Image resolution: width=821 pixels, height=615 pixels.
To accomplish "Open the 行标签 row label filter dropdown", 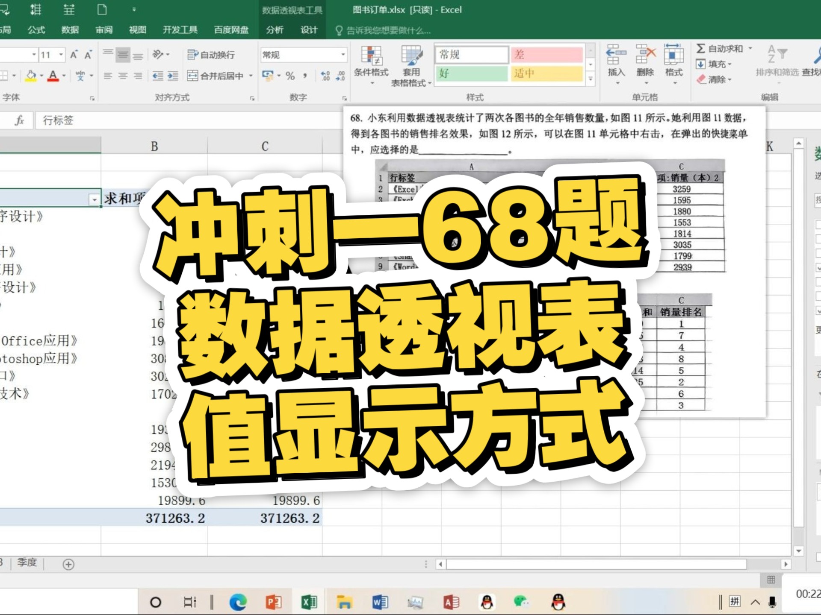I will pos(93,199).
